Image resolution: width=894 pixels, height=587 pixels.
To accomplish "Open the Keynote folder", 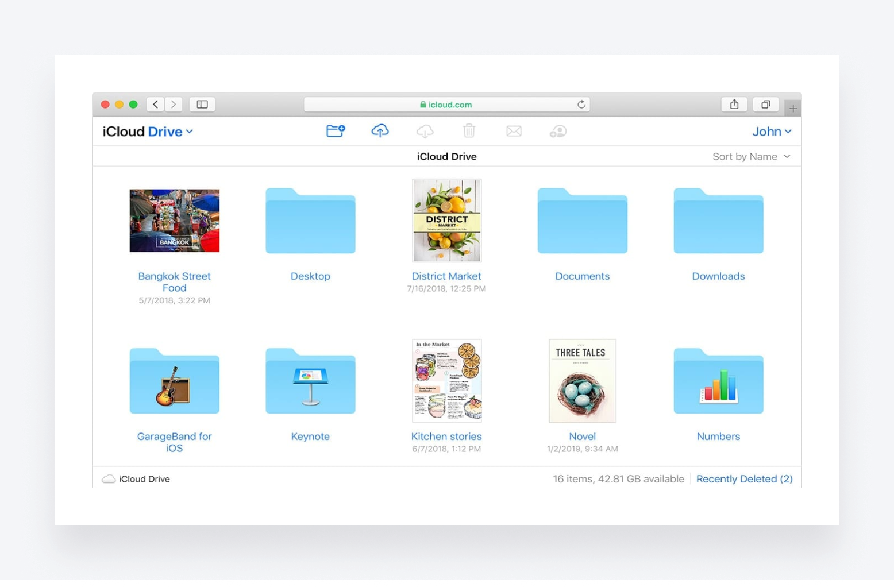I will point(310,381).
